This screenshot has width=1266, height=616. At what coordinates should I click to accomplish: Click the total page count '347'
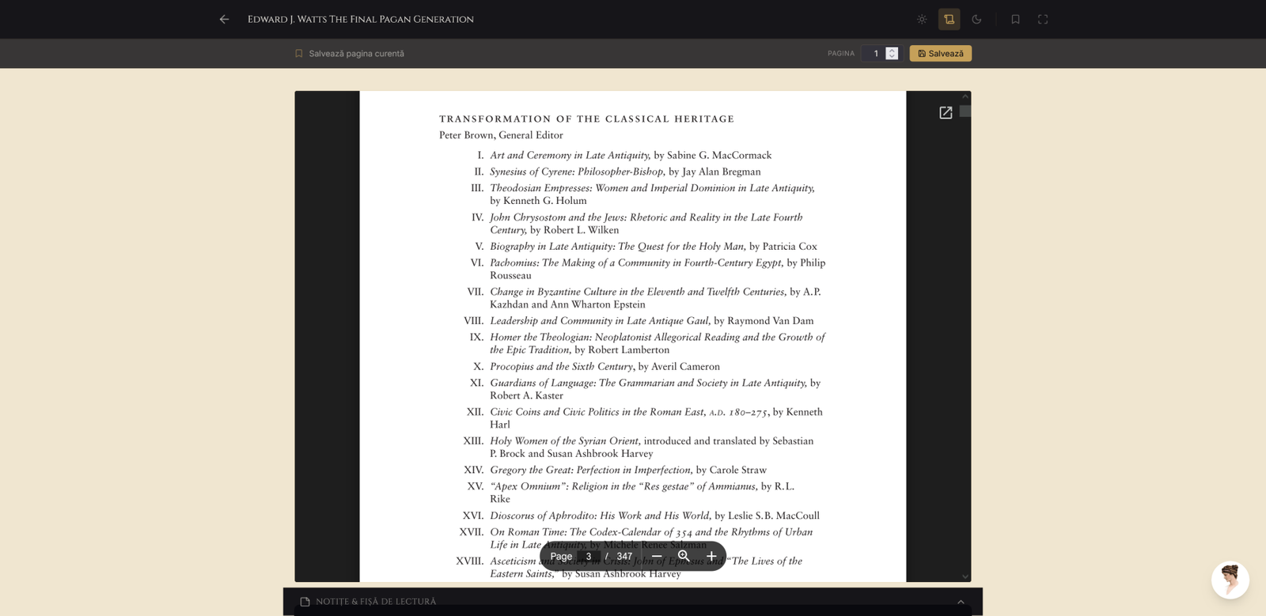[x=624, y=557]
